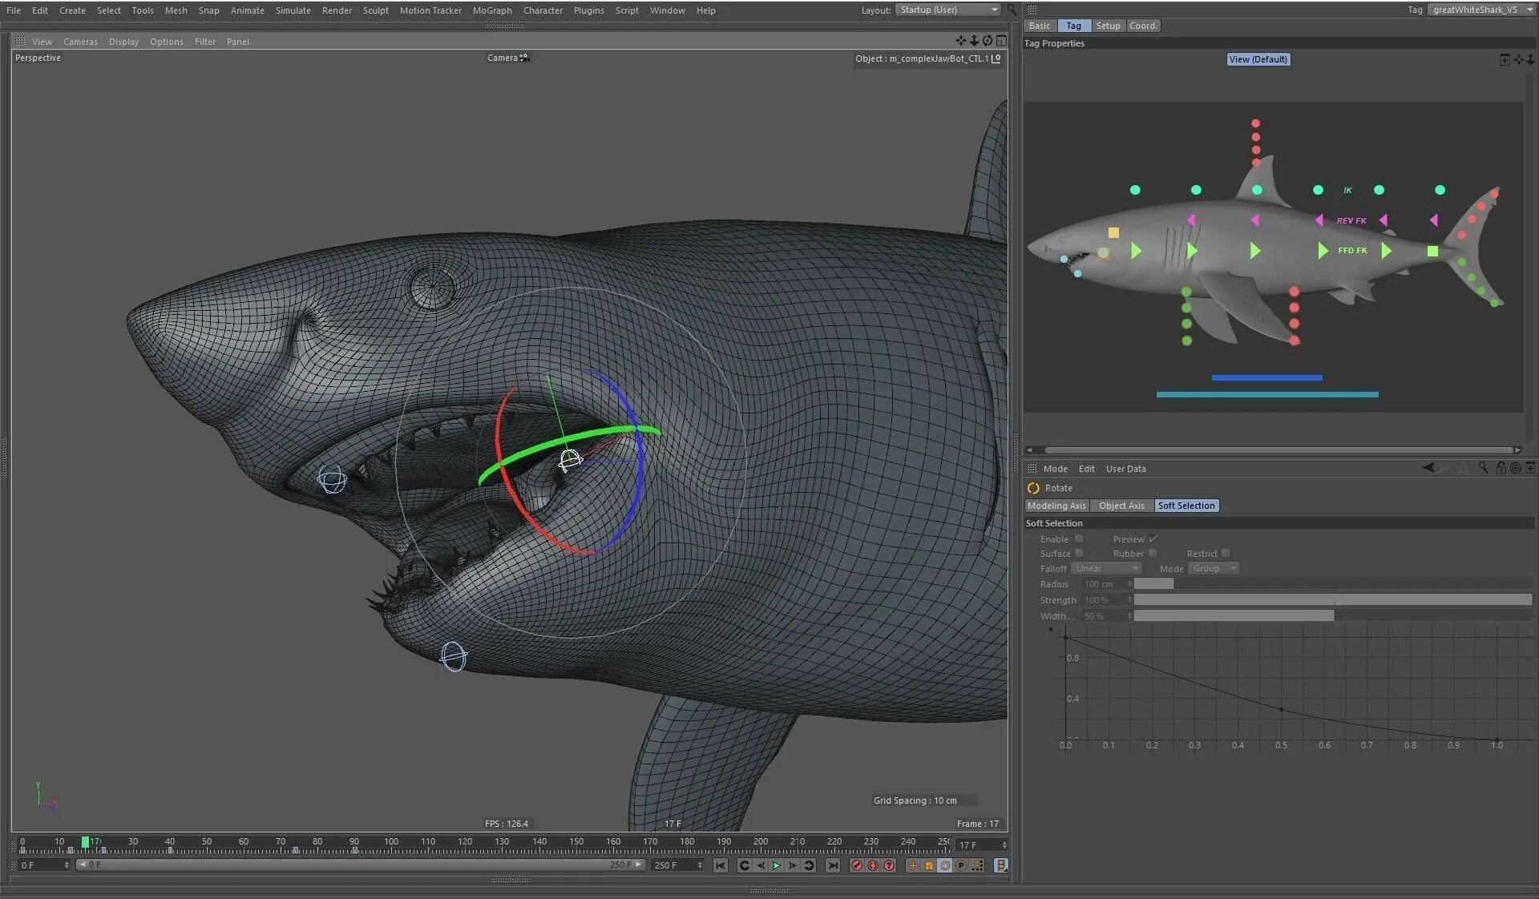
Task: Toggle the rotation keyframe channel icon
Action: tap(945, 865)
